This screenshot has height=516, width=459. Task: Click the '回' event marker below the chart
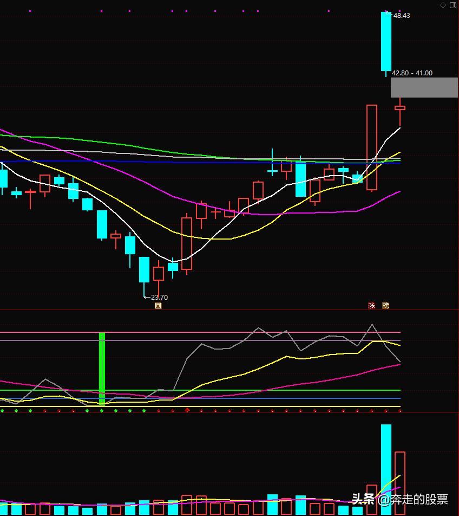click(158, 306)
